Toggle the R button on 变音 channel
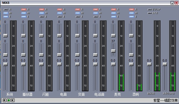Image resolution: width=179 pixels, height=104 pixels. tap(78, 10)
